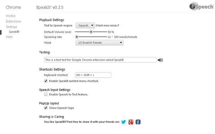Go to Extensions in the sidebar
Viewport: 215px width, 134px height.
click(x=13, y=21)
